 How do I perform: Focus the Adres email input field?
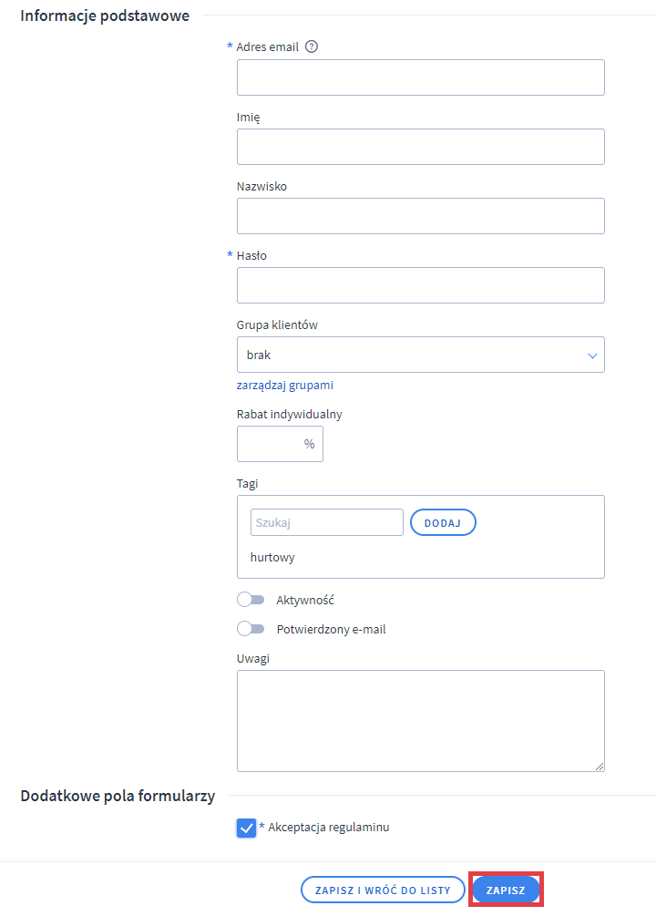[x=420, y=77]
